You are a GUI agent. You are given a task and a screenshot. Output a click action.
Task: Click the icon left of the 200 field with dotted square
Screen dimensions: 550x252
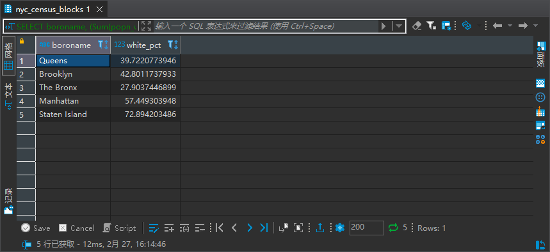pos(298,228)
